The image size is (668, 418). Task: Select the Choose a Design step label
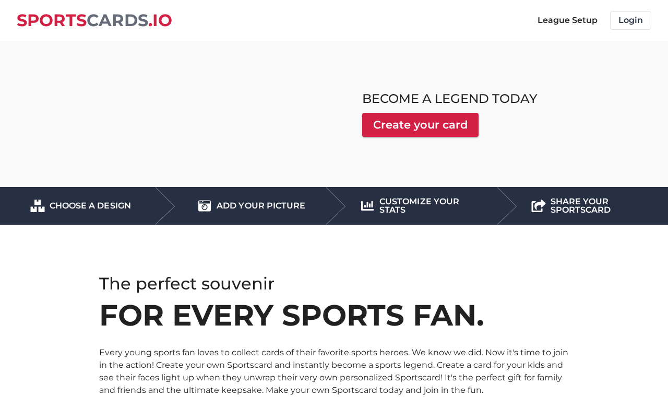pyautogui.click(x=90, y=206)
